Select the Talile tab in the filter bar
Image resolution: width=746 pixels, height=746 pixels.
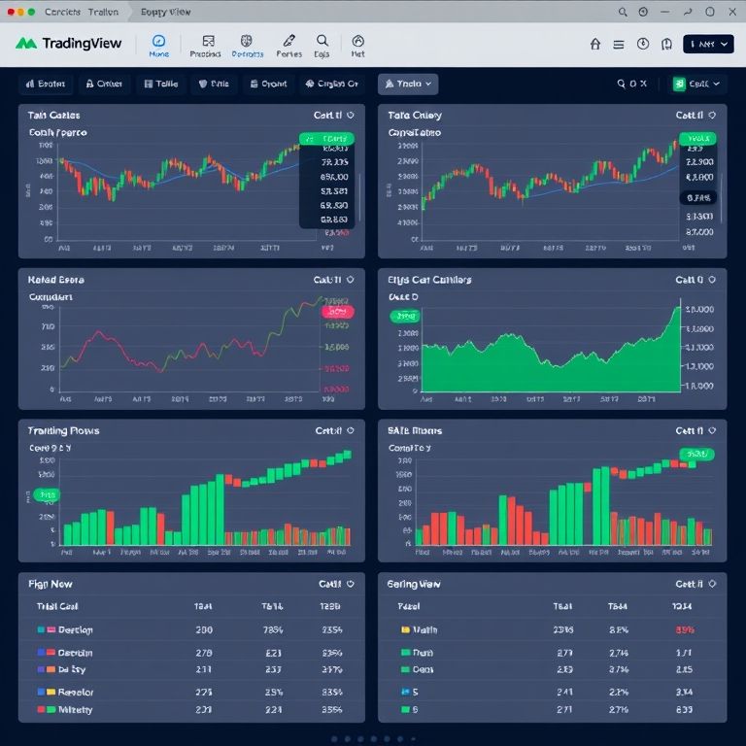coord(160,85)
